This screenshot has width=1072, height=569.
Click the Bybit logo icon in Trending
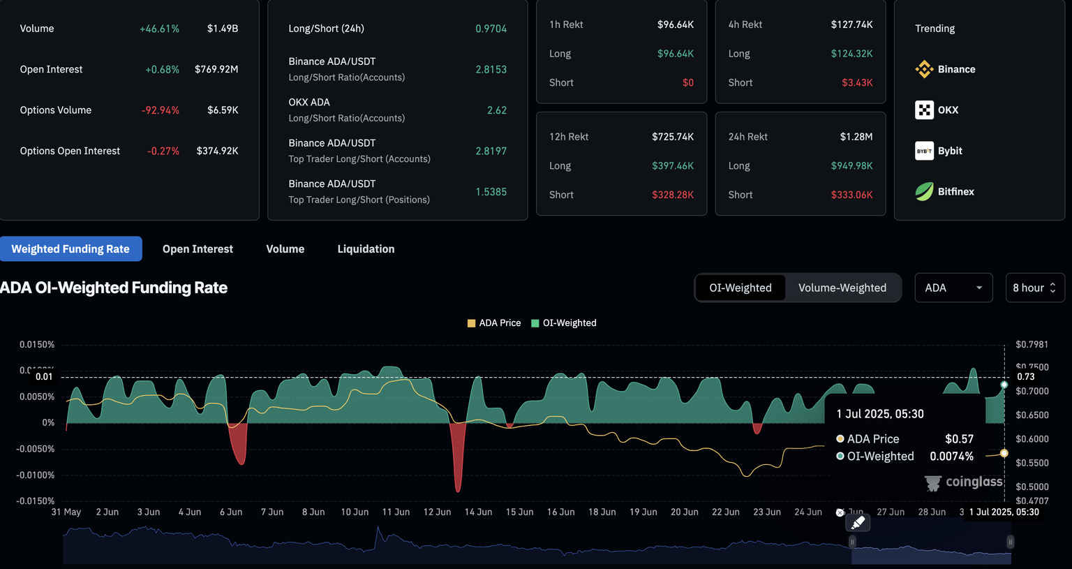click(x=924, y=151)
